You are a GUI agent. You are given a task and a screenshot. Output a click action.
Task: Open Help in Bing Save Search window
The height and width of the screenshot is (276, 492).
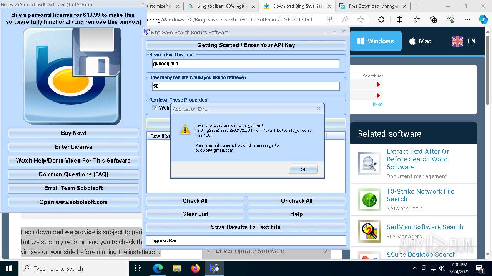point(297,214)
